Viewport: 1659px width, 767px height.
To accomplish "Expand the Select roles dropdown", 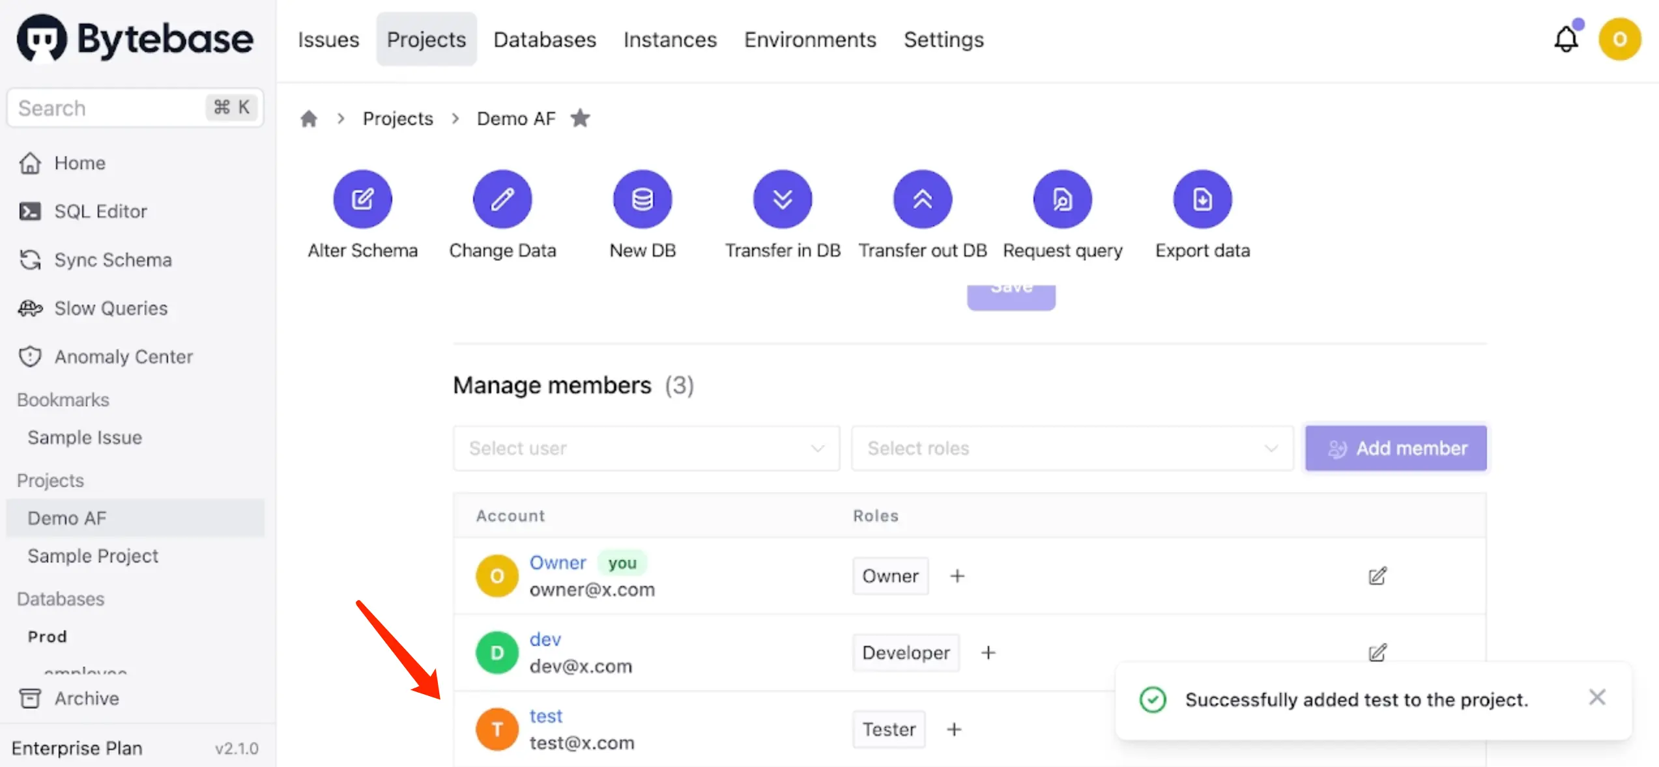I will tap(1072, 448).
